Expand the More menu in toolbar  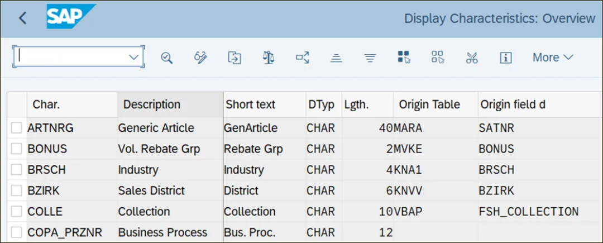[553, 58]
